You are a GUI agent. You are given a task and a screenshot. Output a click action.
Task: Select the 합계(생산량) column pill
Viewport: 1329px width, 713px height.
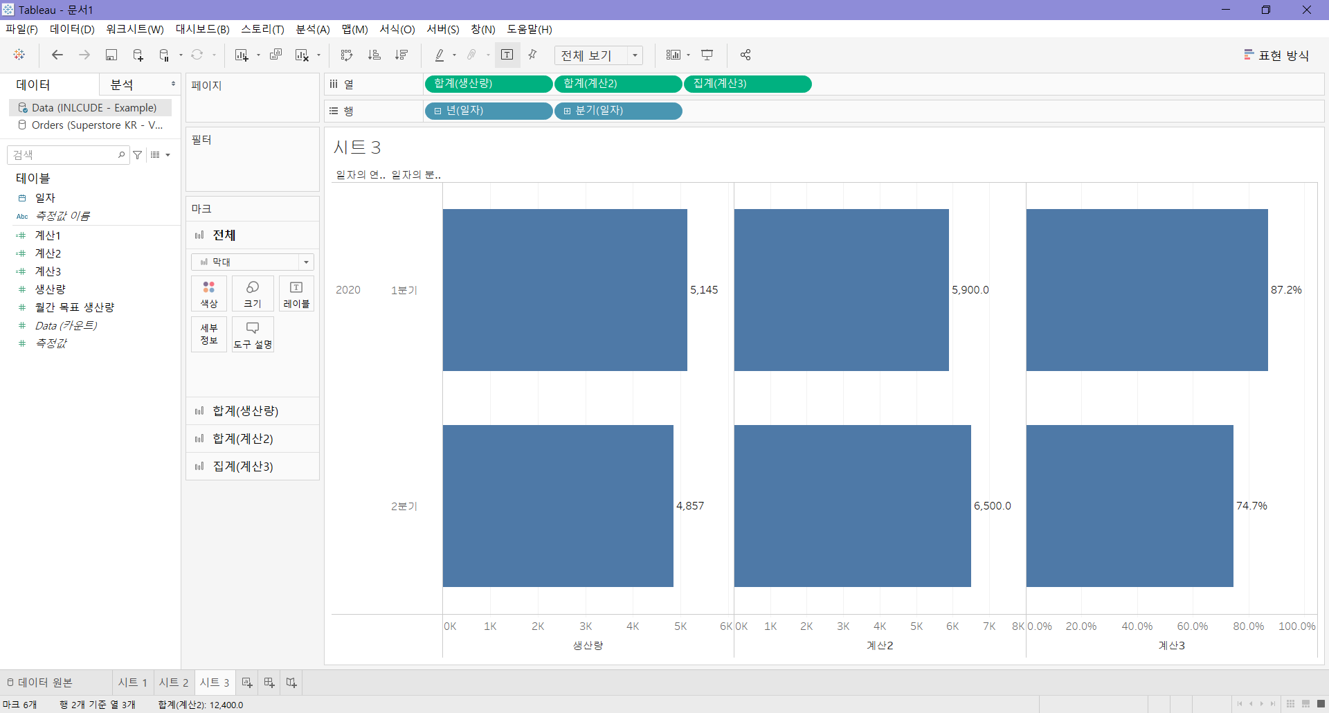click(488, 84)
